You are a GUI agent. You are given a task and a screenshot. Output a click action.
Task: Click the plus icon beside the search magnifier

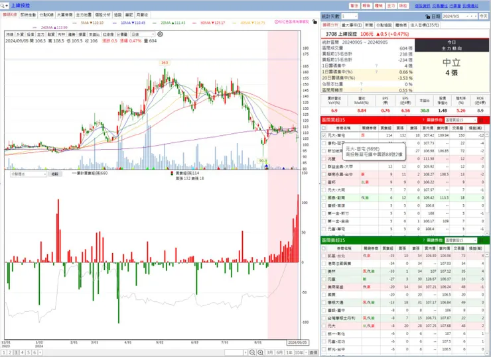point(7,5)
